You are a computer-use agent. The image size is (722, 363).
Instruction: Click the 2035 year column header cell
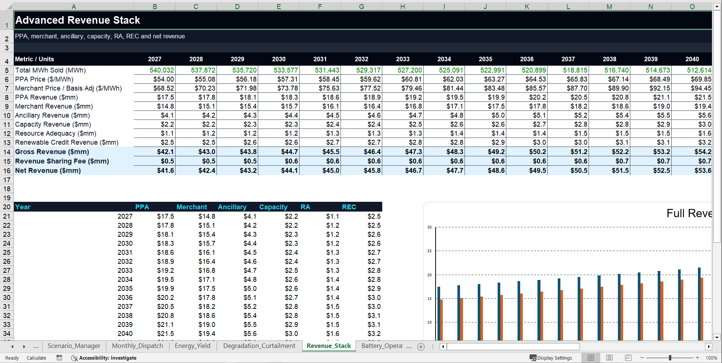click(x=485, y=59)
